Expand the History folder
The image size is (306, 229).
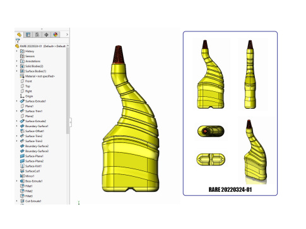pos(17,51)
